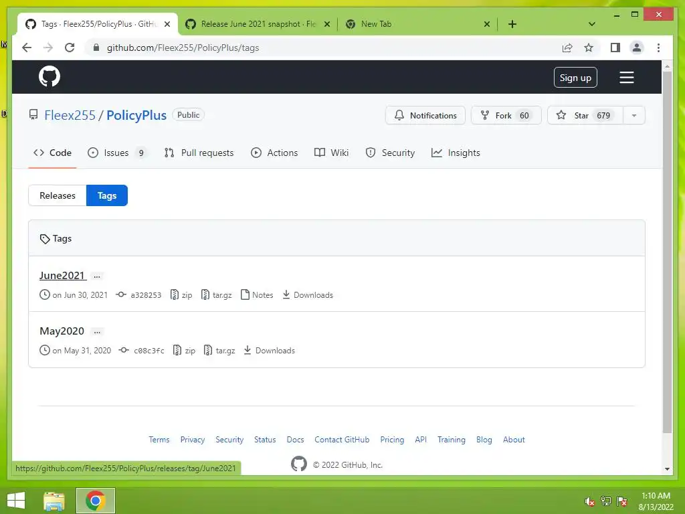The width and height of the screenshot is (685, 514).
Task: Open the Code repository tab
Action: coord(52,153)
